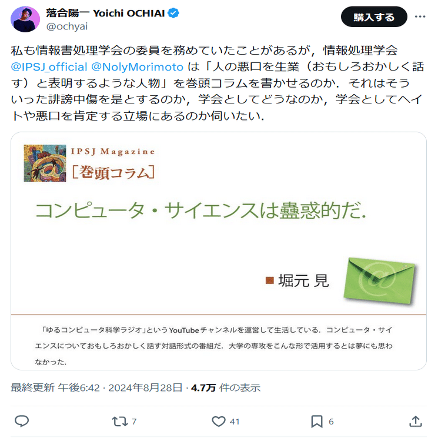
Task: Open Yoichi OCHIAI's profile avatar
Action: pyautogui.click(x=25, y=19)
